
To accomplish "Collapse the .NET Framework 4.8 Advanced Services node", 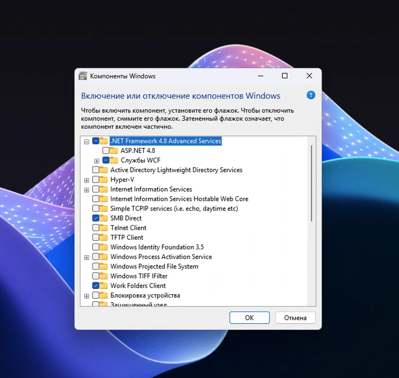I will coord(87,142).
